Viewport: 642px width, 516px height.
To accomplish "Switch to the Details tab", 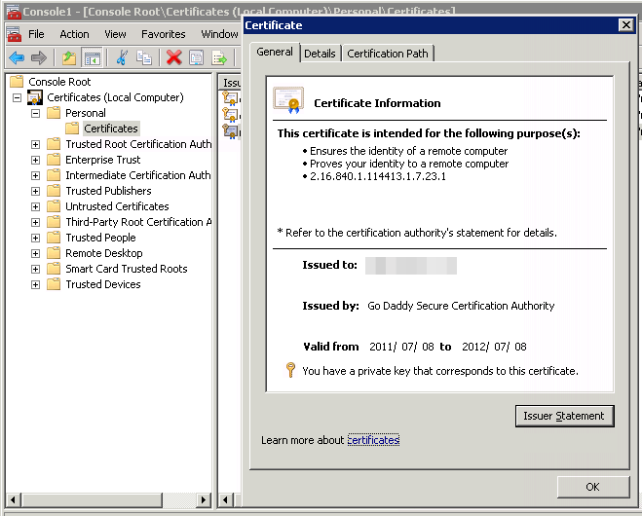I will point(320,54).
